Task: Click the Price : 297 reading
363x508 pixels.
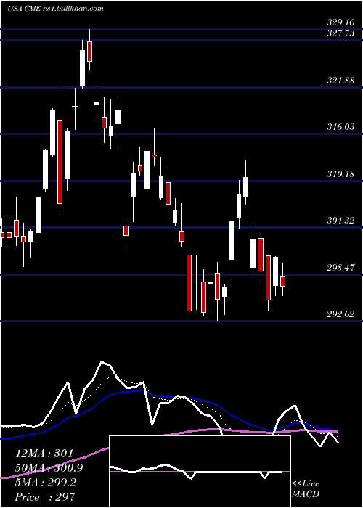Action: click(45, 497)
